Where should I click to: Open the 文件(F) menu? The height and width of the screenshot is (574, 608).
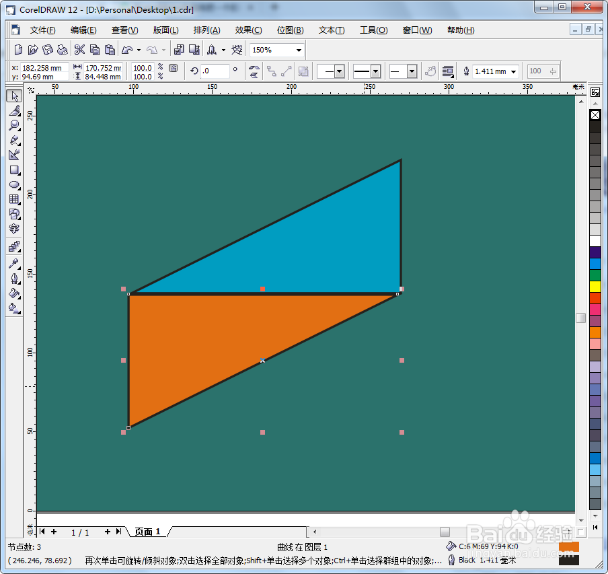tap(42, 30)
